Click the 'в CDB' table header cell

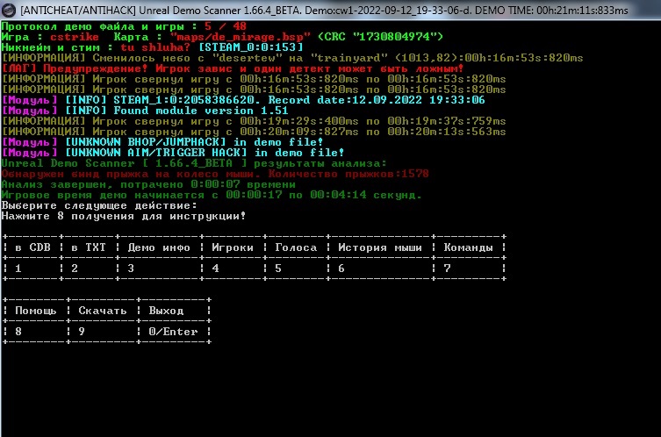[32, 247]
